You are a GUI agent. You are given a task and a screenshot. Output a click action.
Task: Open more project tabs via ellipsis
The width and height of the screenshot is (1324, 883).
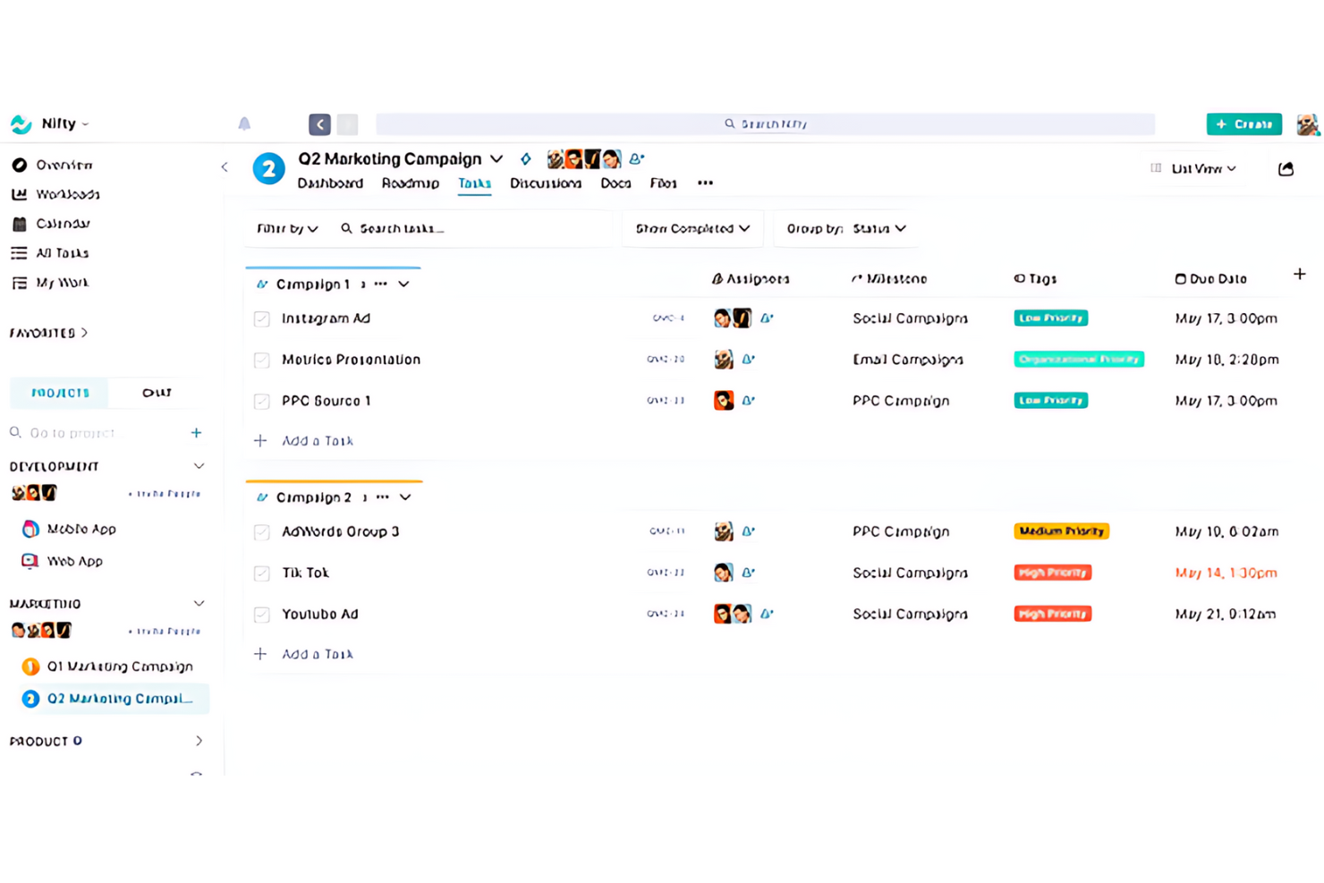[705, 183]
